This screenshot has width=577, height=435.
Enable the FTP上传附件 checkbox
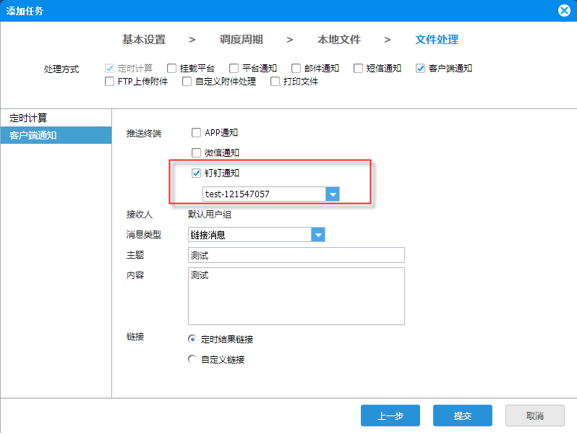(x=109, y=81)
